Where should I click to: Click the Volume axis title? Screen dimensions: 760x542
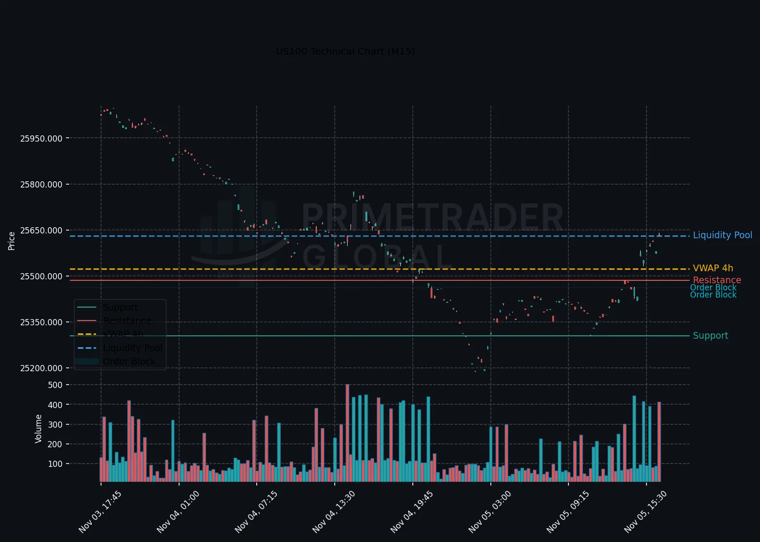pyautogui.click(x=38, y=429)
